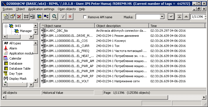Sort by Object description column header
Image resolution: width=208 pixels, height=107 pixels.
tap(122, 26)
